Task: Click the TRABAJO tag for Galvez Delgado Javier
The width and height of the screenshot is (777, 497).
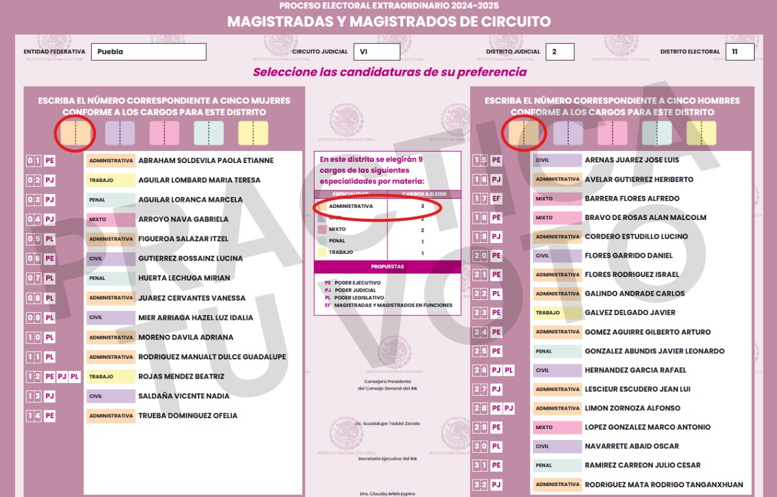Action: (557, 313)
